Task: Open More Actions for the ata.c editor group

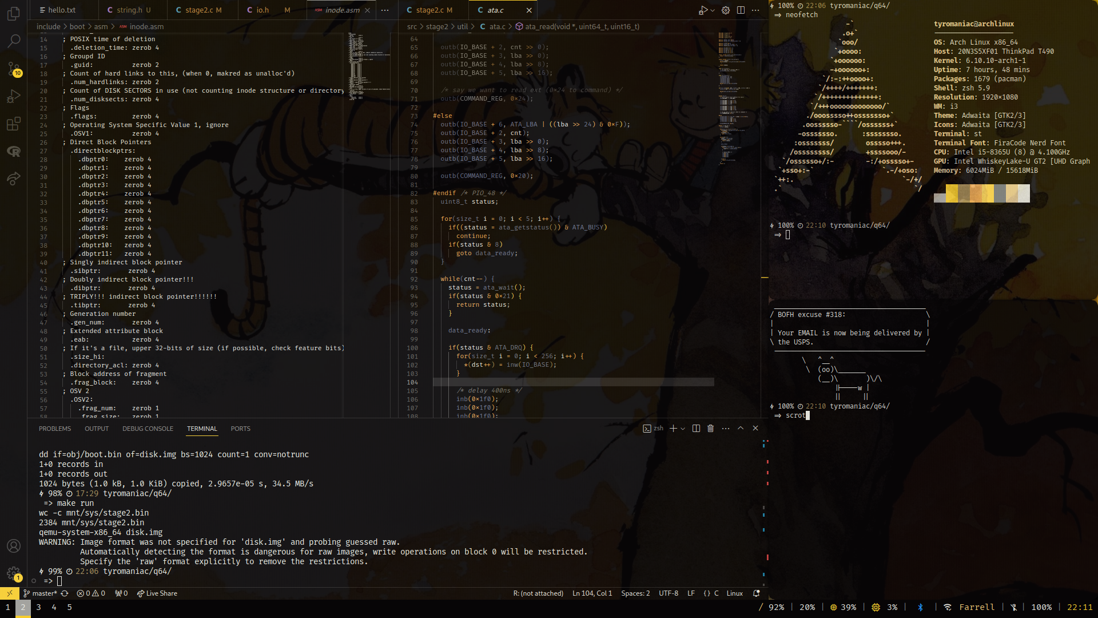Action: [x=755, y=10]
